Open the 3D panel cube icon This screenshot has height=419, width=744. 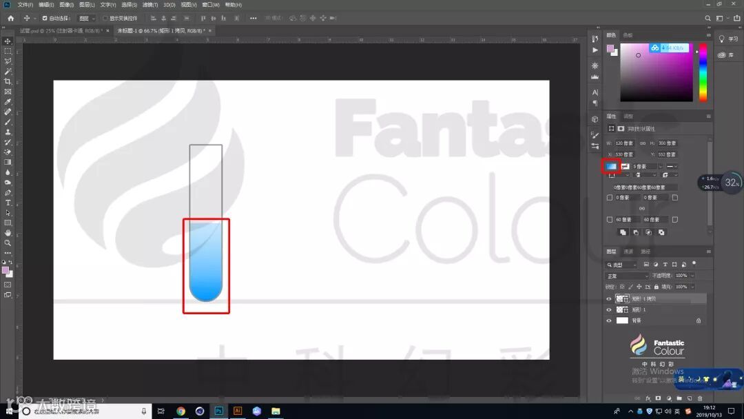pos(595,119)
